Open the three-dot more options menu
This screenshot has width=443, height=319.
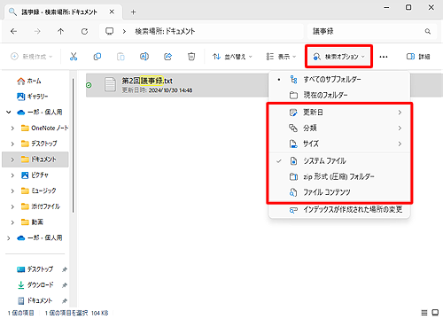384,57
